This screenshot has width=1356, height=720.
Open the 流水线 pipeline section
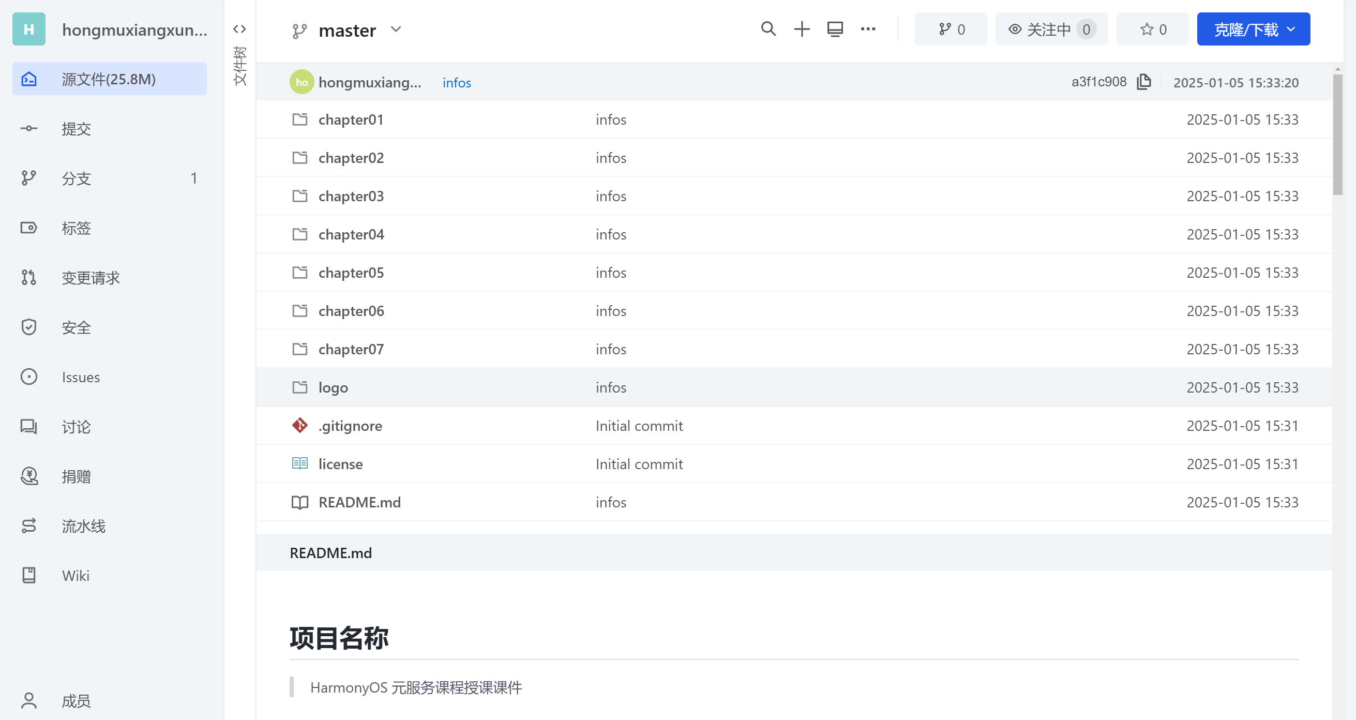(x=83, y=526)
